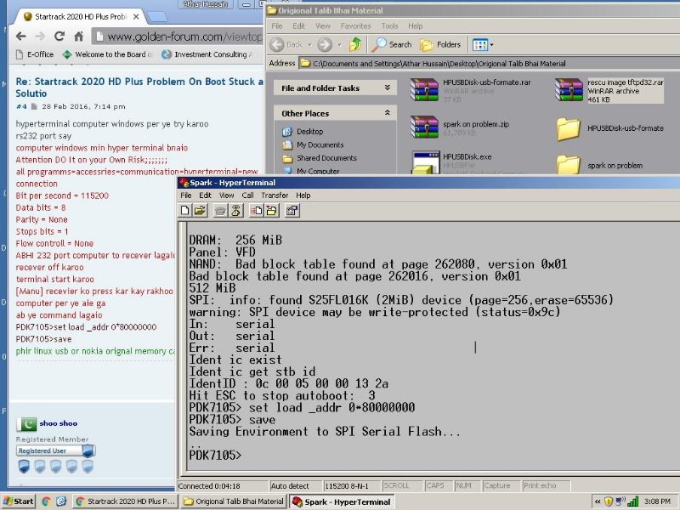Open Properties icon in HyperTerminal toolbar
This screenshot has height=510, width=680.
point(292,211)
